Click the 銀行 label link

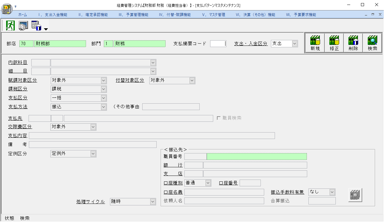173,165
